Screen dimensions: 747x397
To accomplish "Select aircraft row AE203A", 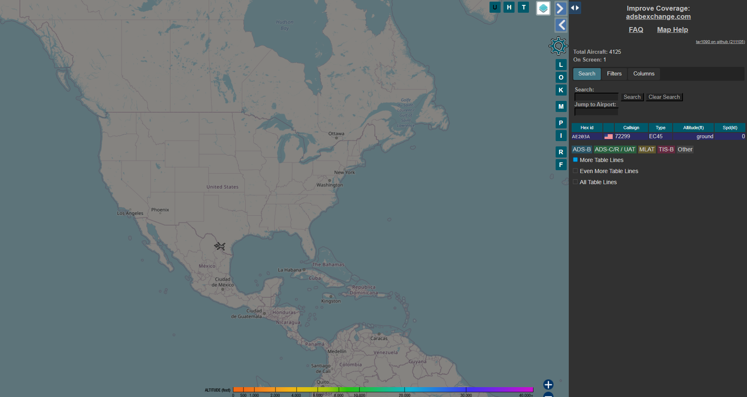I will [x=658, y=137].
